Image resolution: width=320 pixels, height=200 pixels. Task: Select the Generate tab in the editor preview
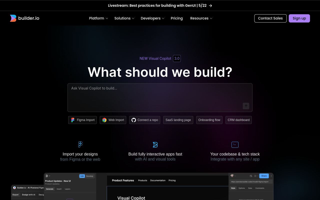click(49, 189)
